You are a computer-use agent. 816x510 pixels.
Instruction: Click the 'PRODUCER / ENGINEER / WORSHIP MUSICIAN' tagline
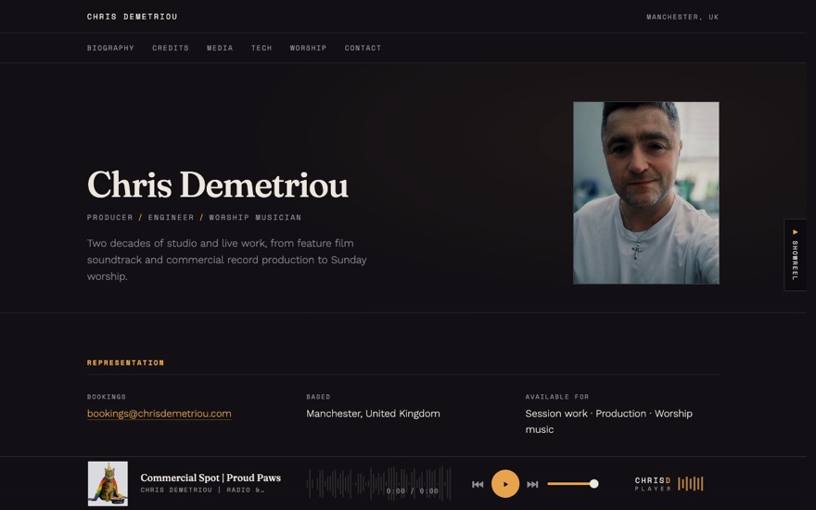[194, 218]
